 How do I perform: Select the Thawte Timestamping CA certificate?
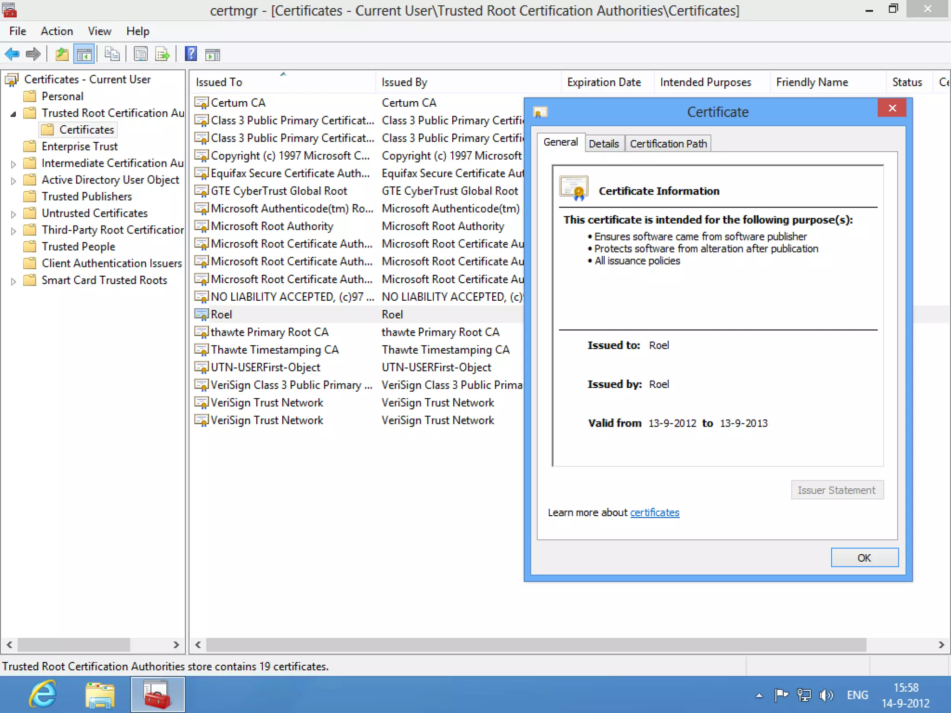coord(274,350)
